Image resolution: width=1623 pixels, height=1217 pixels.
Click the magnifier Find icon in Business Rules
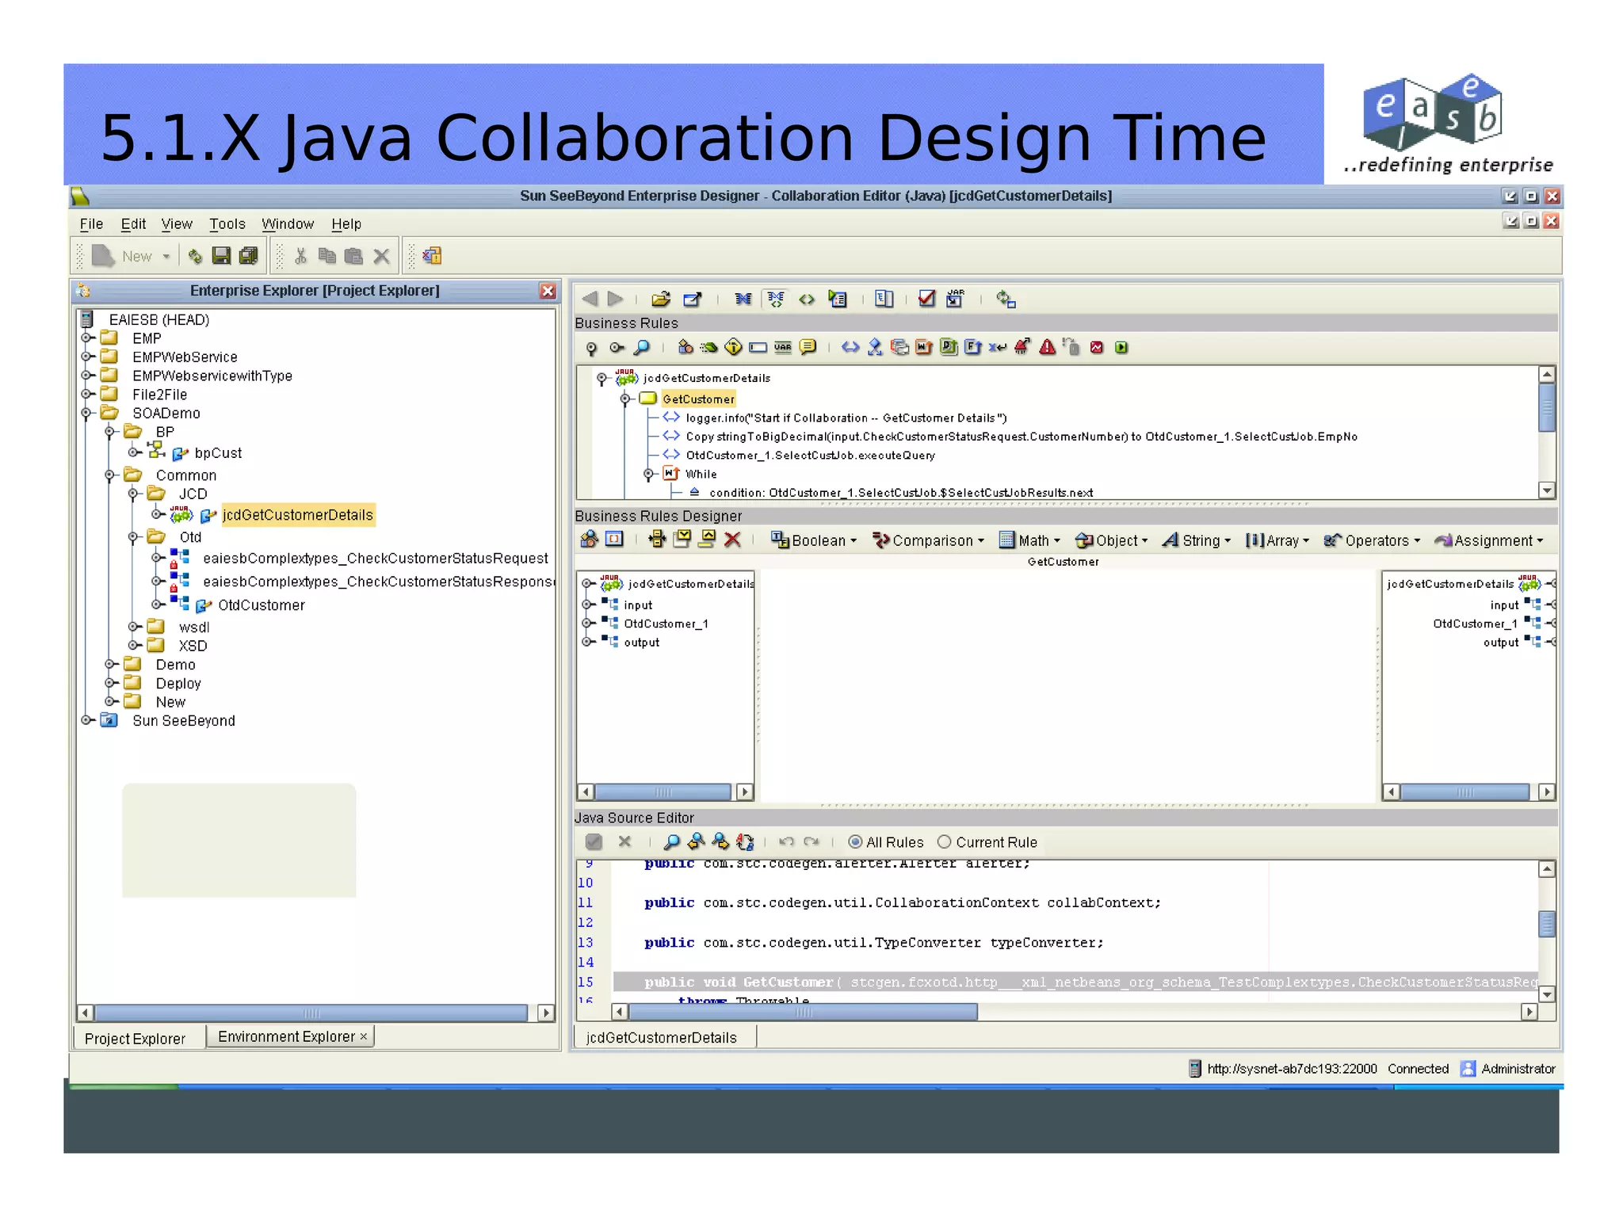point(642,347)
